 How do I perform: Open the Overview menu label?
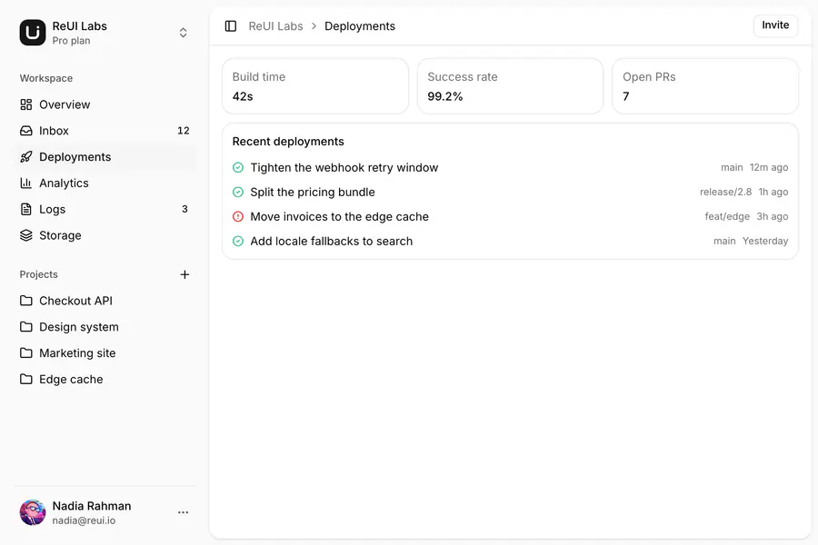coord(65,104)
